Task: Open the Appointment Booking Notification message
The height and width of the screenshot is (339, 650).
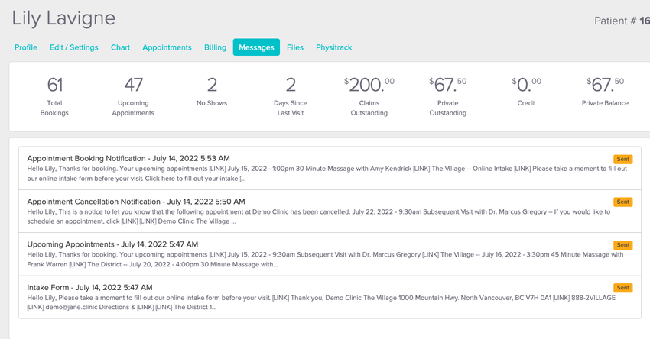Action: [128, 158]
